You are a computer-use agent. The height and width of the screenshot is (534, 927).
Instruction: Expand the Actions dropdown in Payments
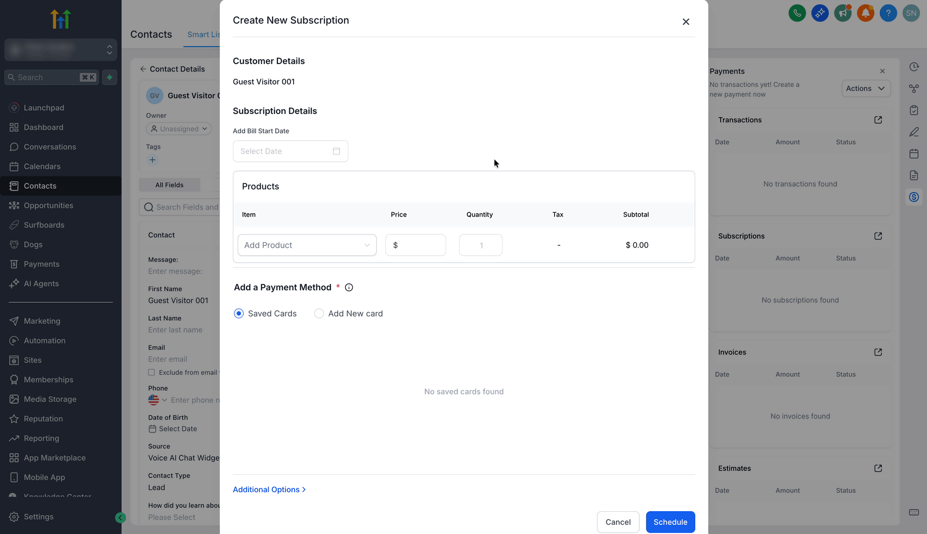click(866, 88)
